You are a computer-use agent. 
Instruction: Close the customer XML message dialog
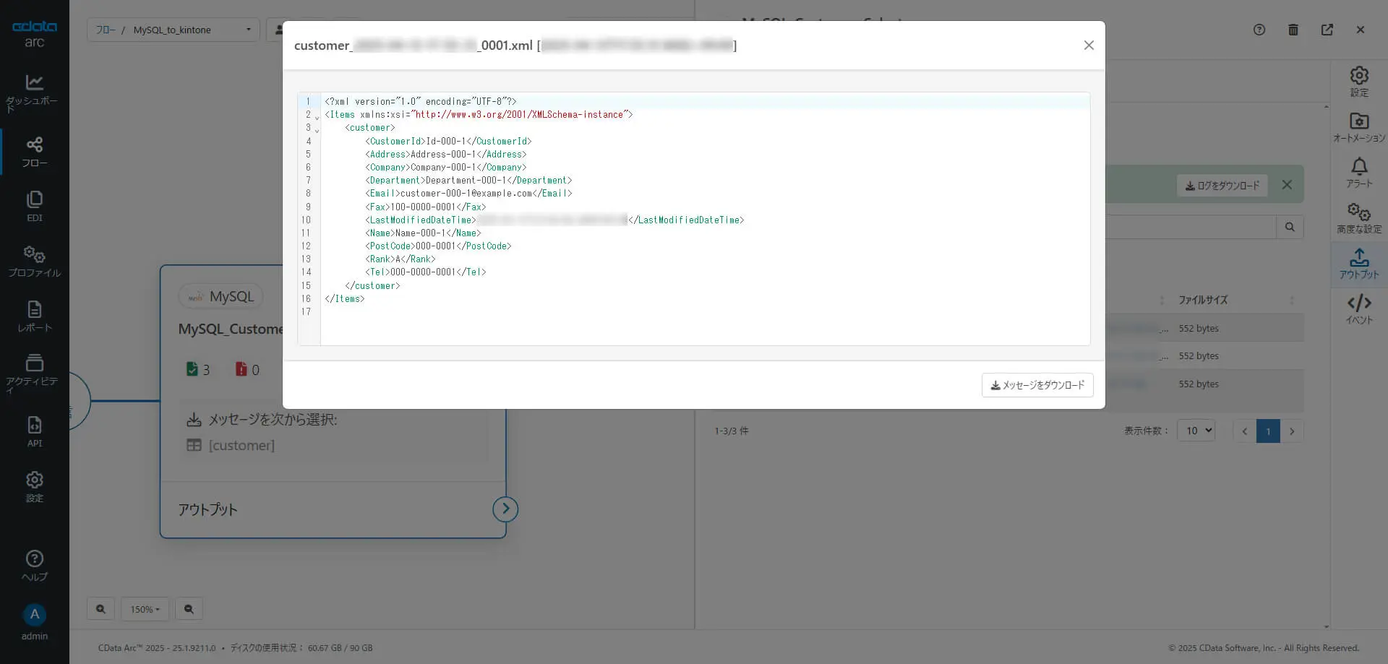1089,46
